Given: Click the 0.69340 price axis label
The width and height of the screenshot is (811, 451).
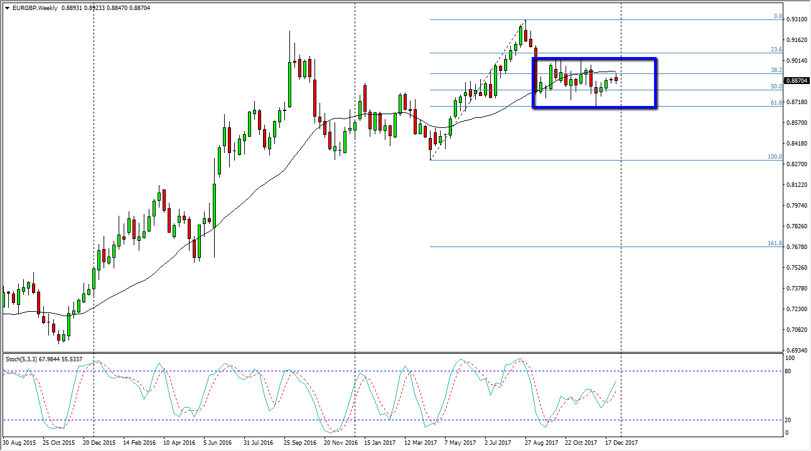Looking at the screenshot, I should tap(796, 350).
